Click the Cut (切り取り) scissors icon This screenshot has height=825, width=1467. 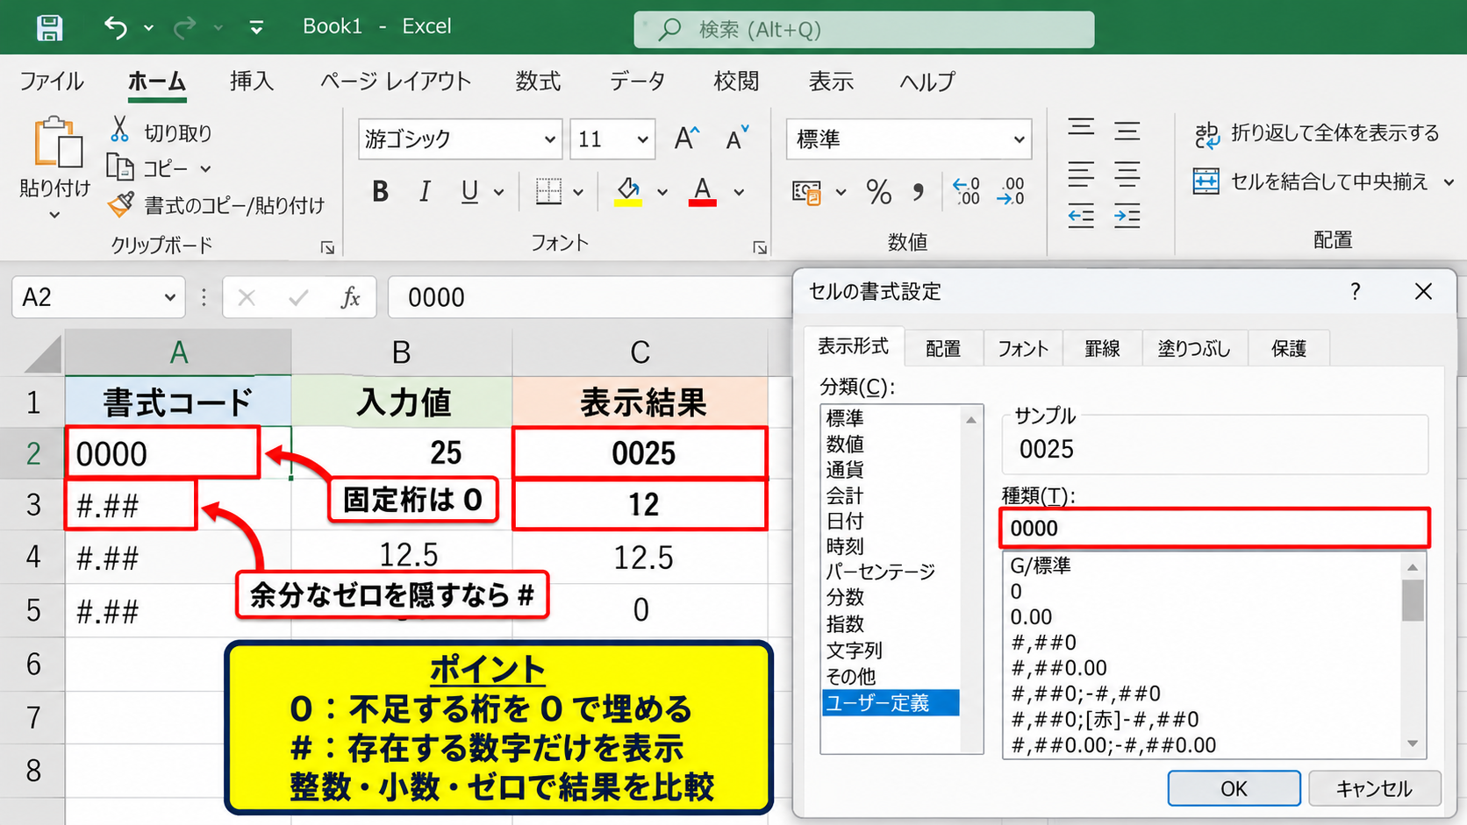point(120,130)
